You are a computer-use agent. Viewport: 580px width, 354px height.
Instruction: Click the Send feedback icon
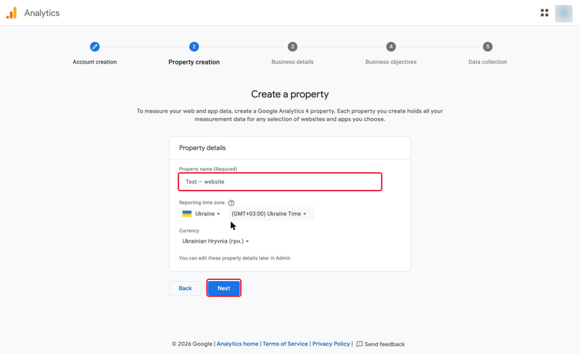pyautogui.click(x=360, y=344)
